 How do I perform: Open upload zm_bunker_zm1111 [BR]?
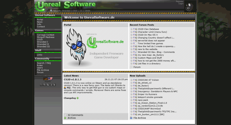tap(151, 114)
